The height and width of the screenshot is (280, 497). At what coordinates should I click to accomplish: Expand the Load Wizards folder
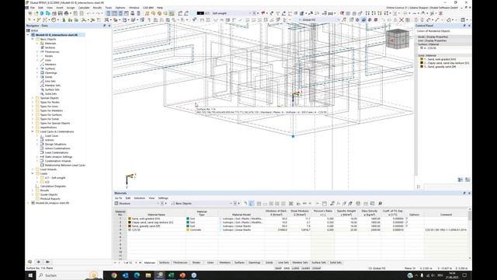33,170
